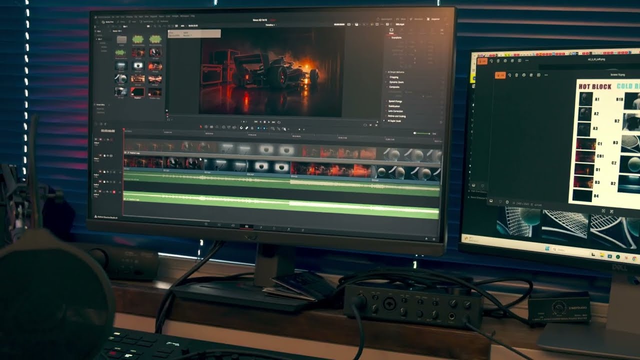Expand the Composite inspector section
640x360 pixels.
394,87
